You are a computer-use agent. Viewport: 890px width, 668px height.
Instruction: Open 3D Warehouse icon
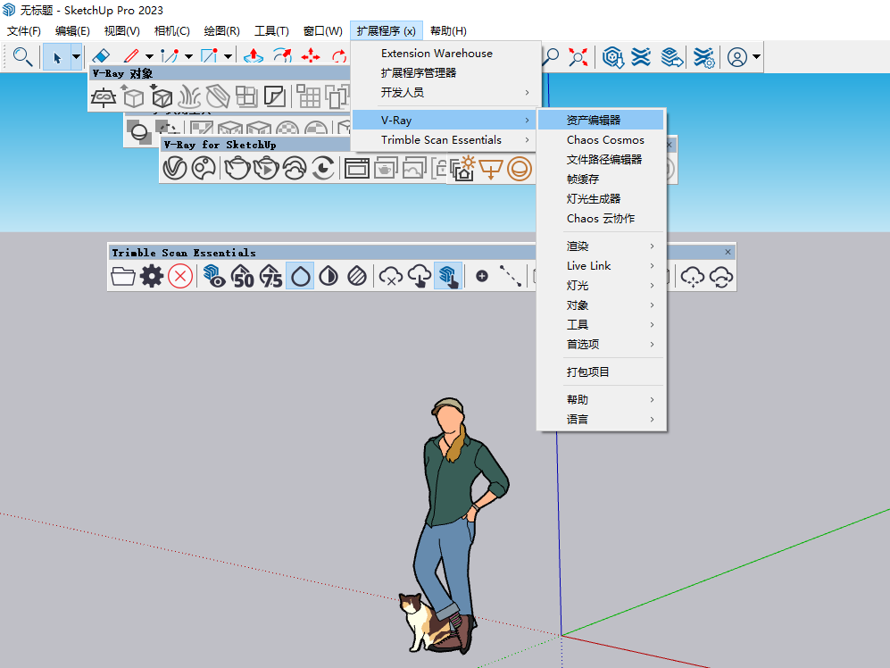613,57
